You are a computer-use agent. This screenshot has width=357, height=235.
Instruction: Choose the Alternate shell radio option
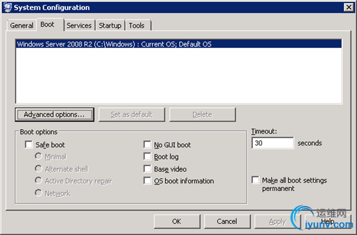[38, 169]
